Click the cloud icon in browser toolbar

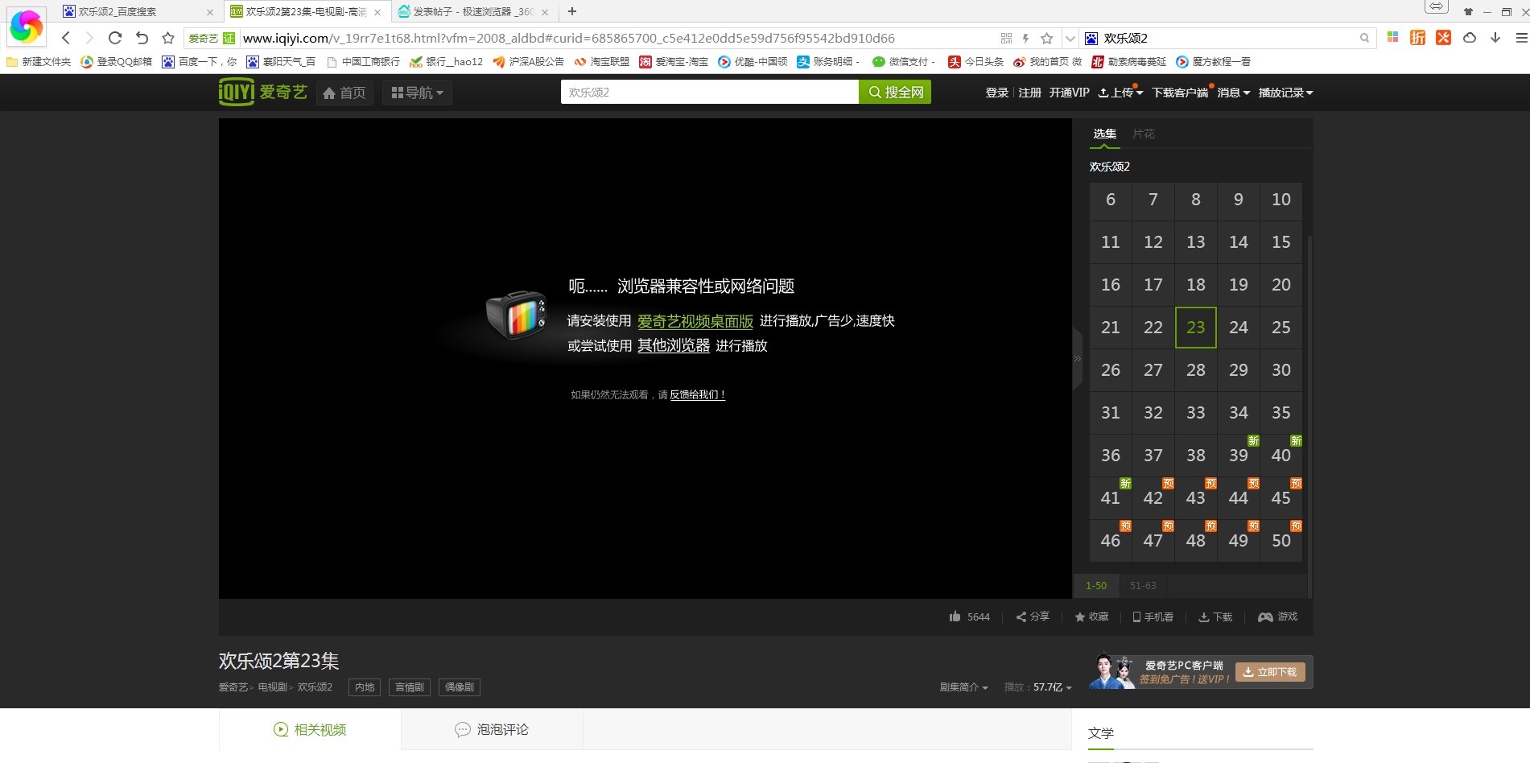pos(1470,37)
